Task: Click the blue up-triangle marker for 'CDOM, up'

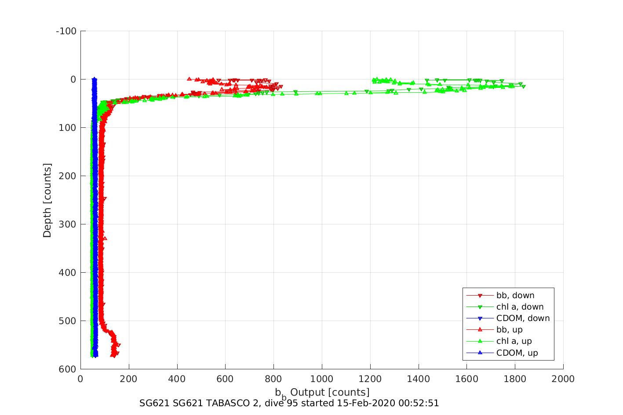Action: [x=480, y=352]
